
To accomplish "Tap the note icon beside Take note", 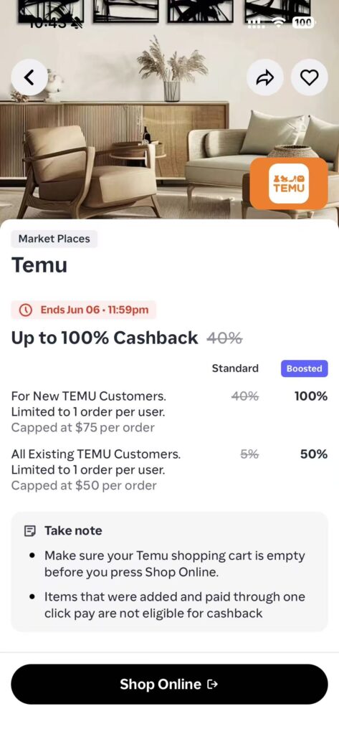I will [30, 531].
